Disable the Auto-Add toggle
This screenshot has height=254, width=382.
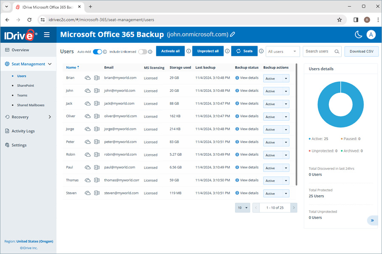click(x=97, y=52)
